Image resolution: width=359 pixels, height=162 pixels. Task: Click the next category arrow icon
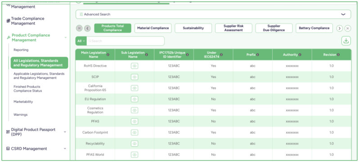[339, 28]
